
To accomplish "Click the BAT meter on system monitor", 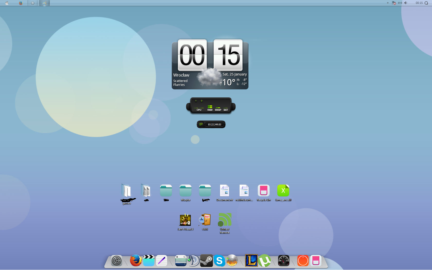I will point(226,109).
